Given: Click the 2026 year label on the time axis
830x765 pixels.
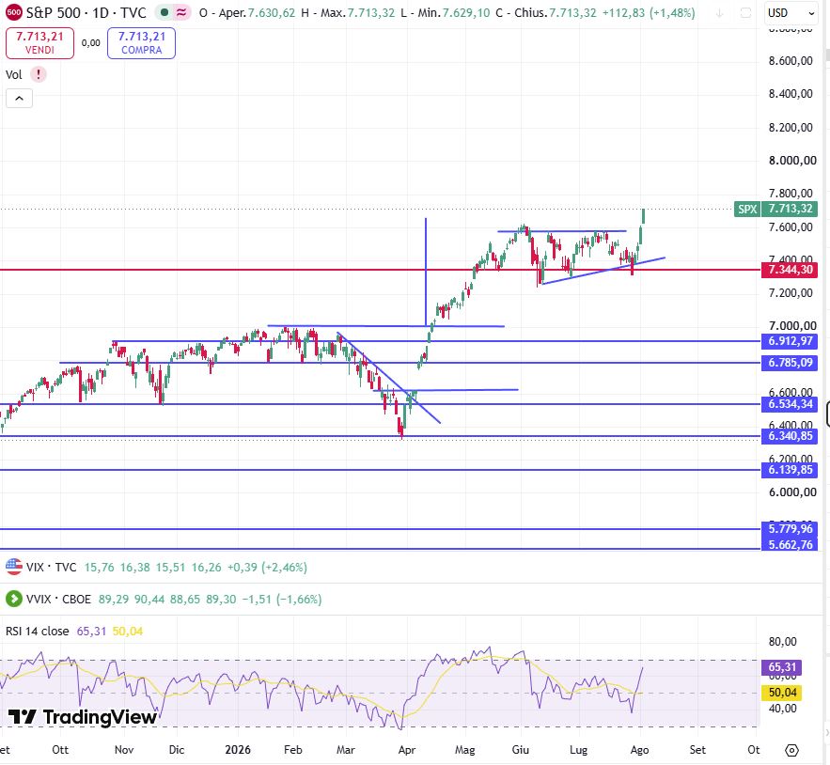Looking at the screenshot, I should [x=238, y=750].
